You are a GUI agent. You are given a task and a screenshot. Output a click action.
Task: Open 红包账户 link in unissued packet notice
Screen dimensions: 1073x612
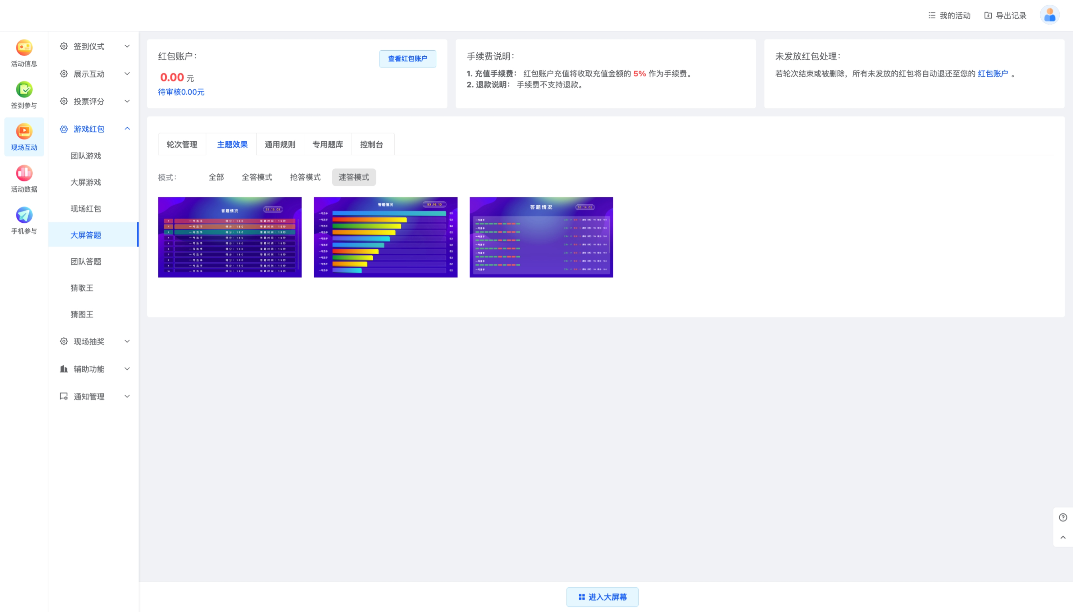tap(993, 73)
